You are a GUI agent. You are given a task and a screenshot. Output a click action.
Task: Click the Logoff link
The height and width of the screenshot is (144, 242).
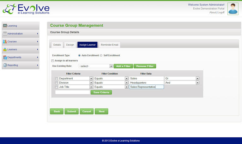click(221, 12)
